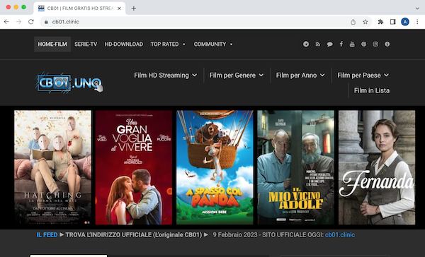
Task: Open a new tab with plus button
Action: (x=134, y=8)
